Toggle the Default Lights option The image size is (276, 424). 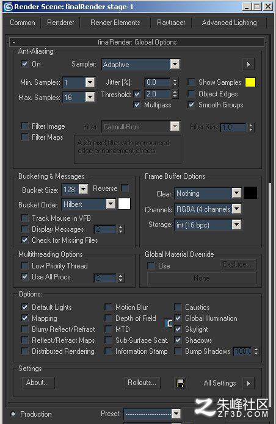tap(24, 307)
